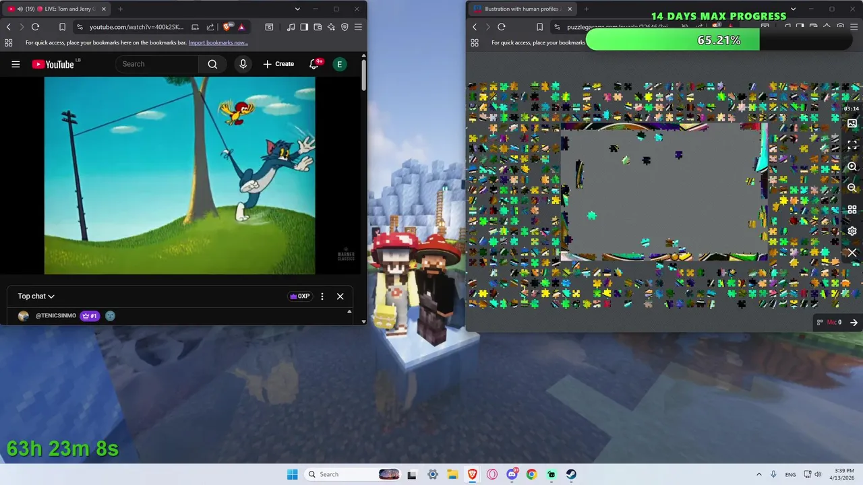Open the YouTube hamburger guide menu
Viewport: 863px width, 485px height.
pyautogui.click(x=16, y=64)
